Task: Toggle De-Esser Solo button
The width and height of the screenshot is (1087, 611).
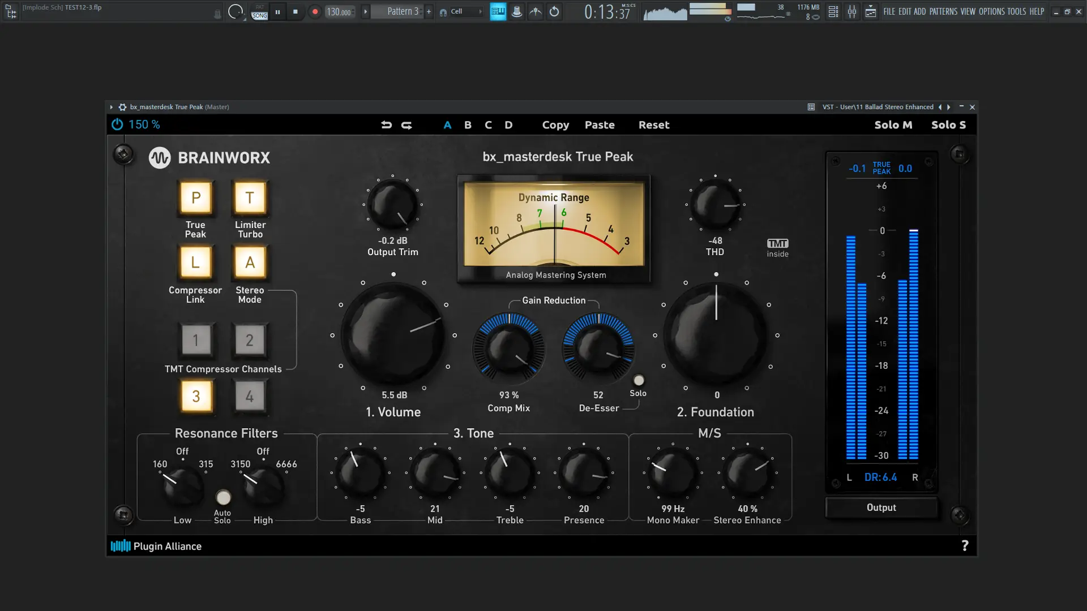Action: [639, 380]
